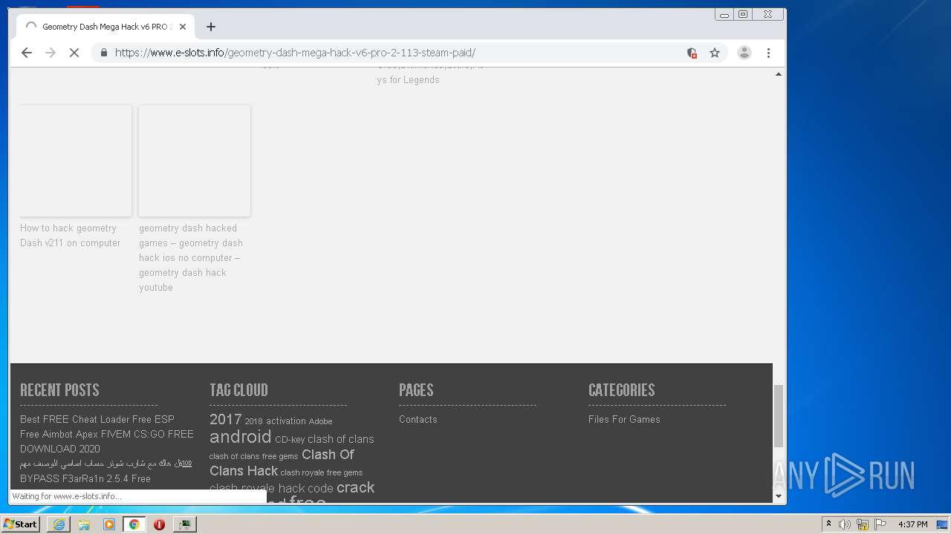
Task: Select the 2017 tag
Action: point(225,420)
